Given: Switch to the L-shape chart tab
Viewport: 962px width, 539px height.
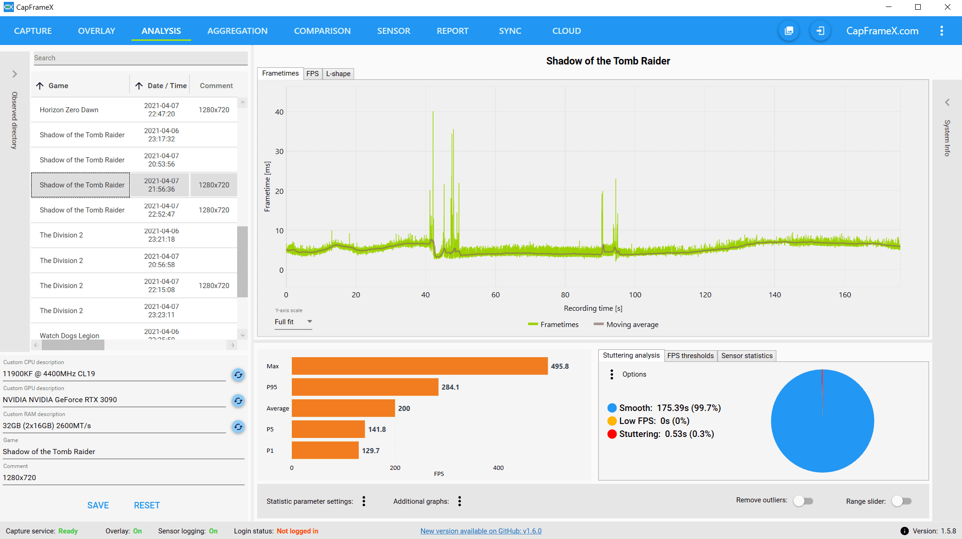Looking at the screenshot, I should pos(338,74).
